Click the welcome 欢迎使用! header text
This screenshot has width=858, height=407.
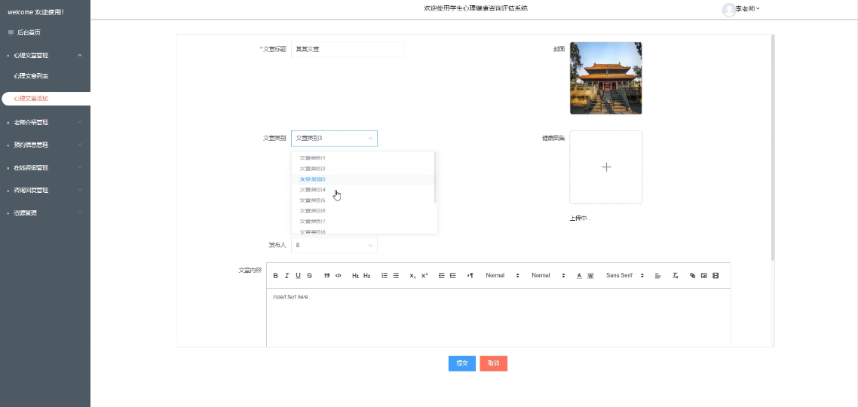click(x=36, y=12)
